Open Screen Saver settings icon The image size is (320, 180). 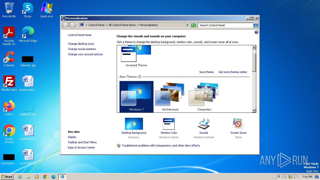(238, 124)
